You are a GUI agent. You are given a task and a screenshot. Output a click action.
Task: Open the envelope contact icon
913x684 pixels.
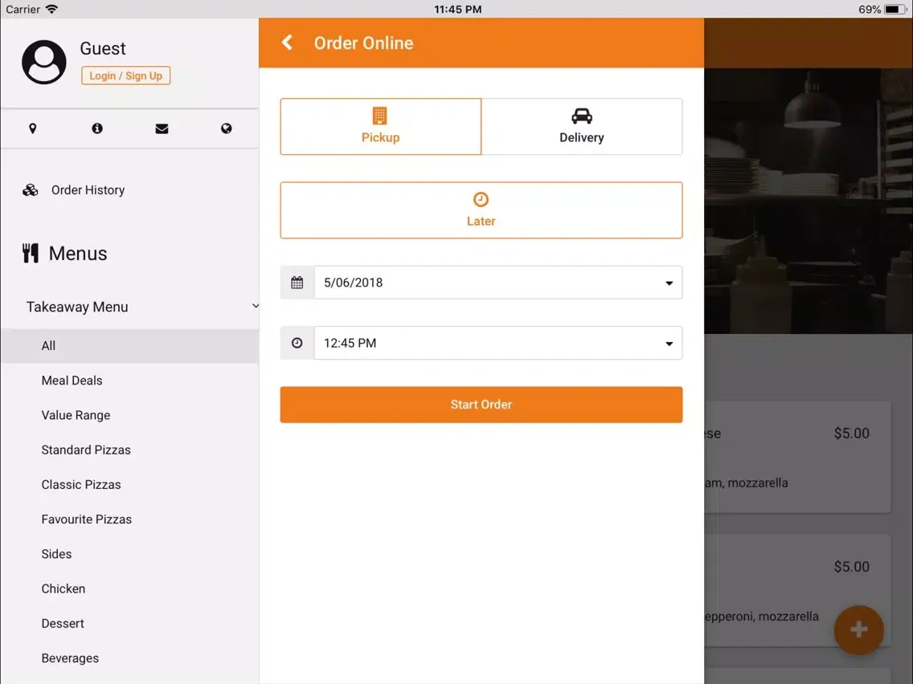coord(162,128)
